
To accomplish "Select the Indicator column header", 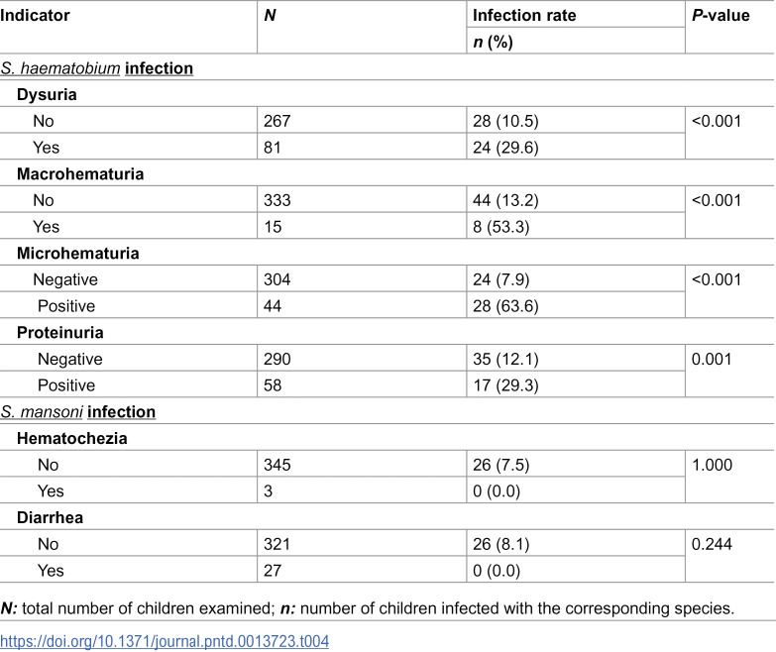I will [35, 15].
